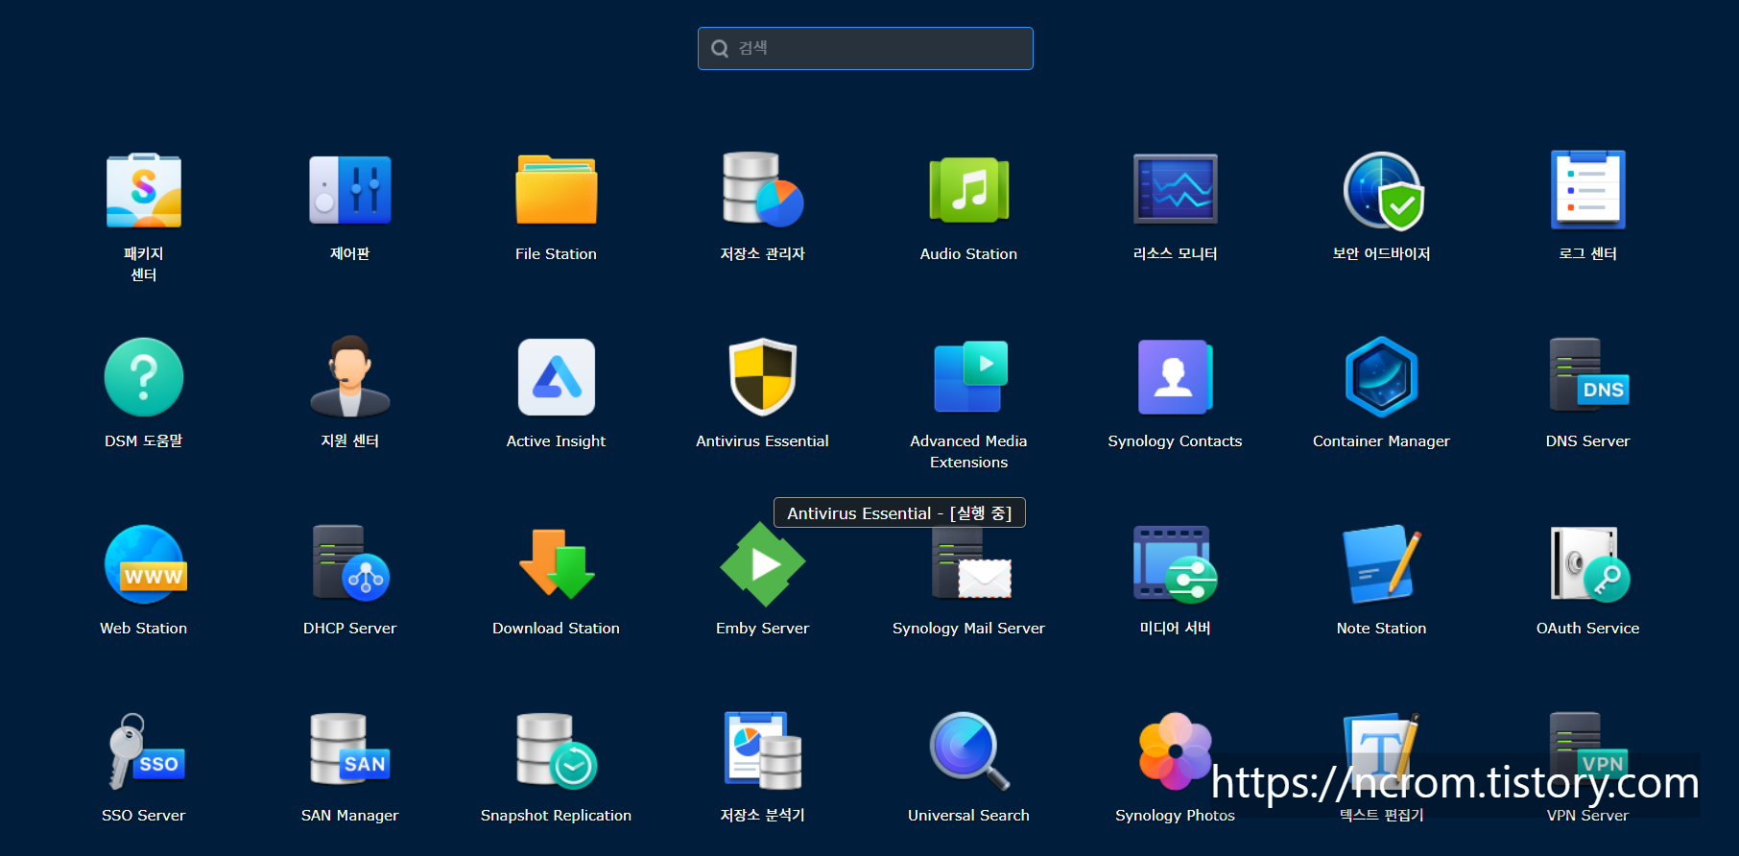Open DSM Help (DSM 도움말)
This screenshot has width=1739, height=856.
[144, 377]
